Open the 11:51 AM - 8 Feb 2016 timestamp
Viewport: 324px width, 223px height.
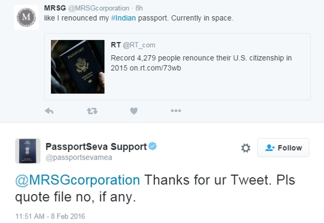tap(50, 216)
